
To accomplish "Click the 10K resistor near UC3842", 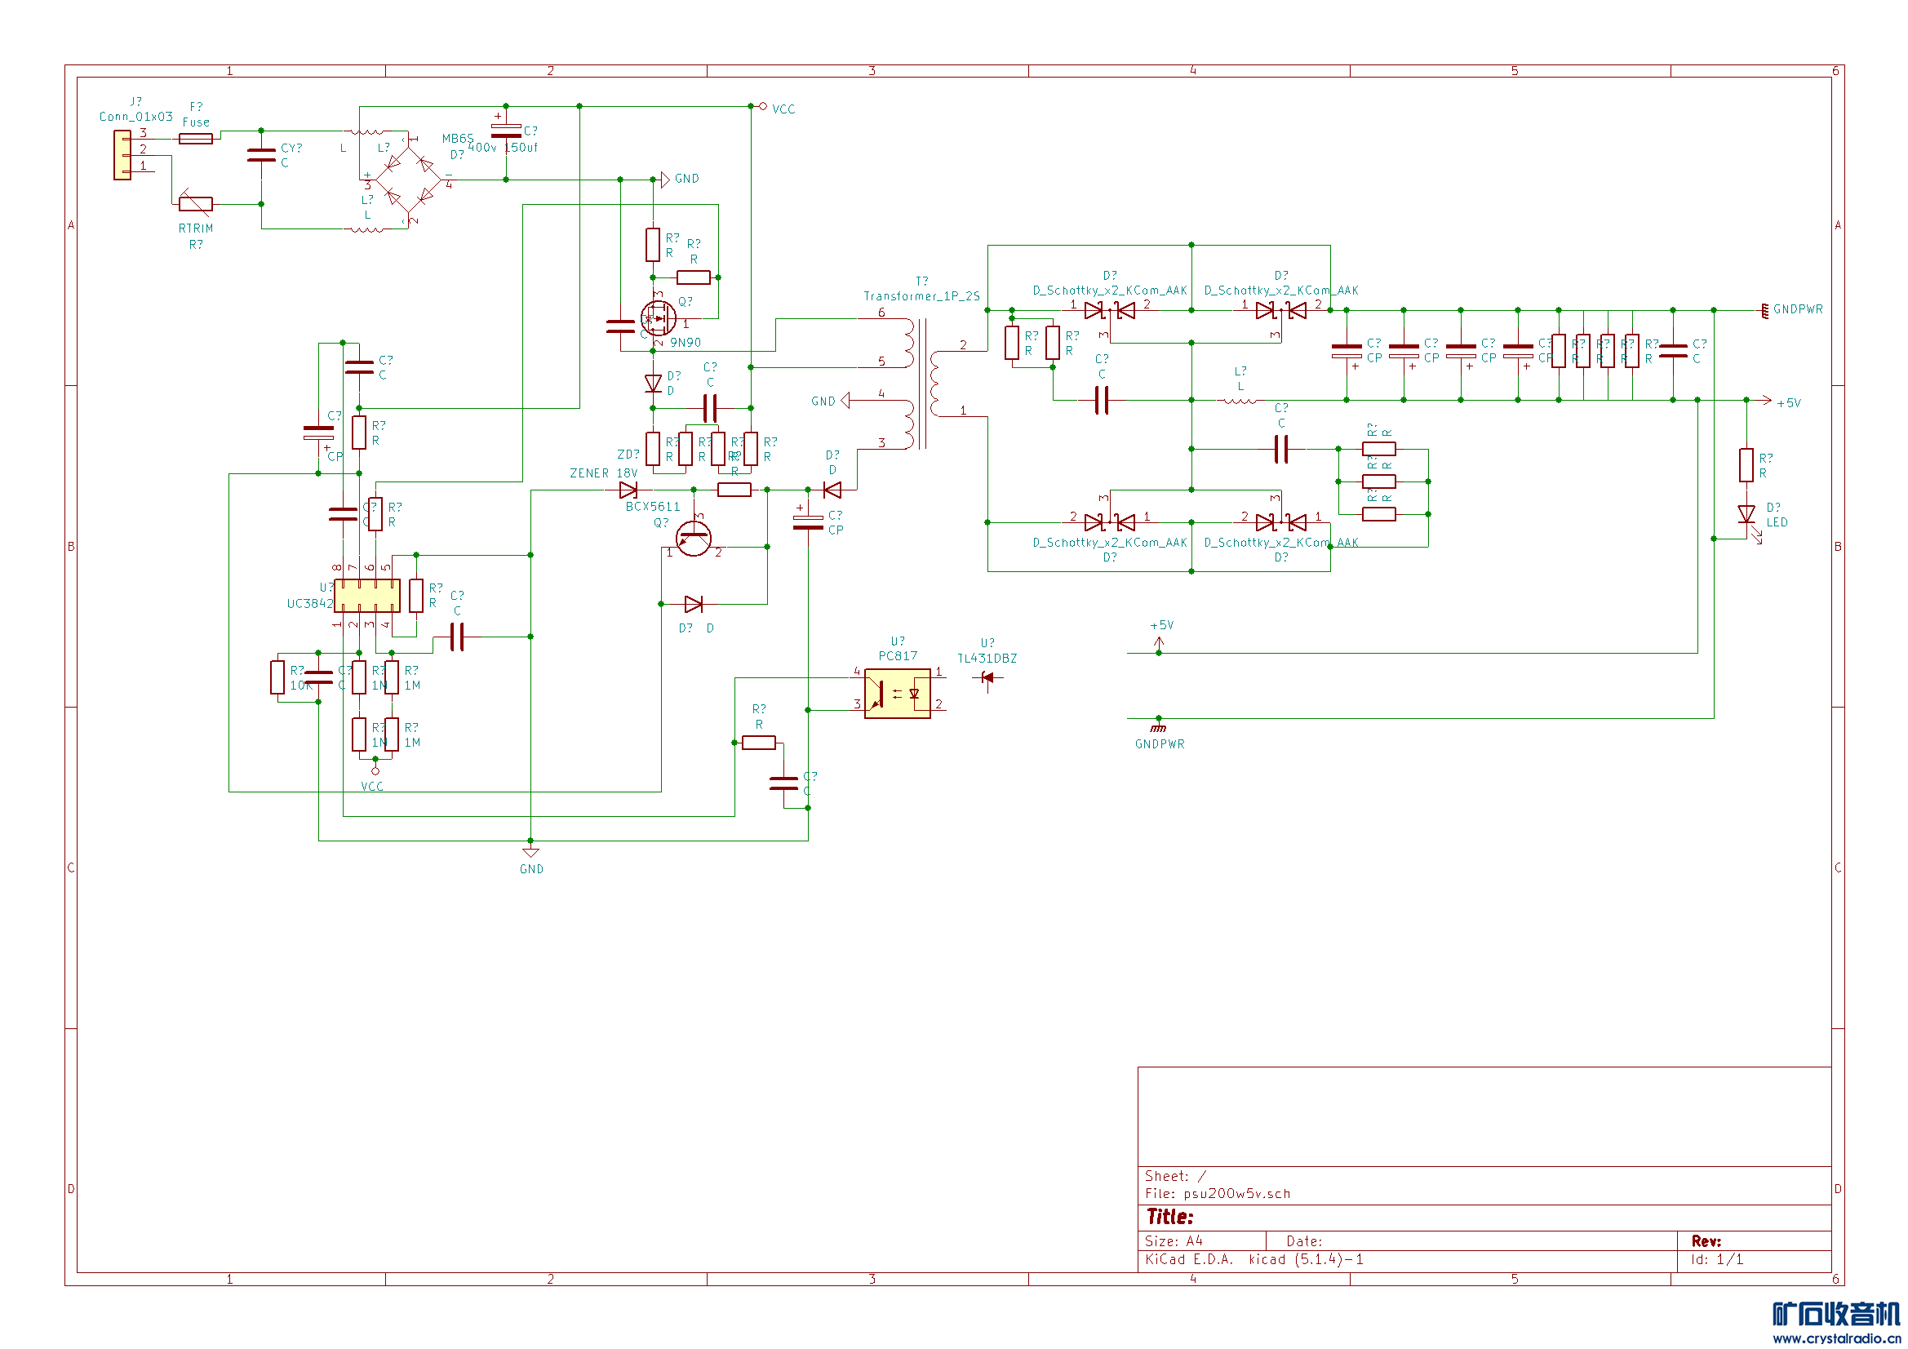I will (x=277, y=677).
